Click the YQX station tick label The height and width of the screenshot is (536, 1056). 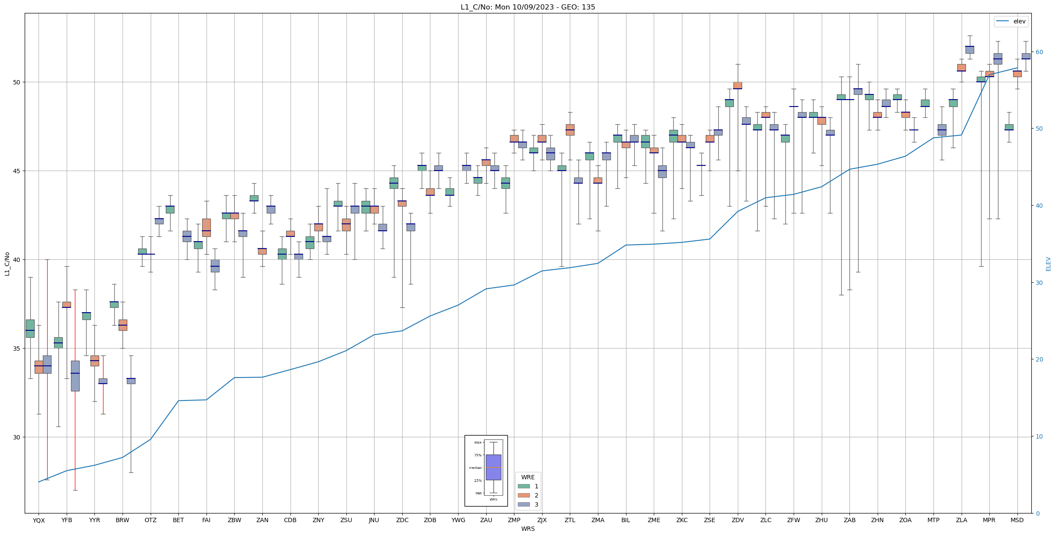point(39,520)
